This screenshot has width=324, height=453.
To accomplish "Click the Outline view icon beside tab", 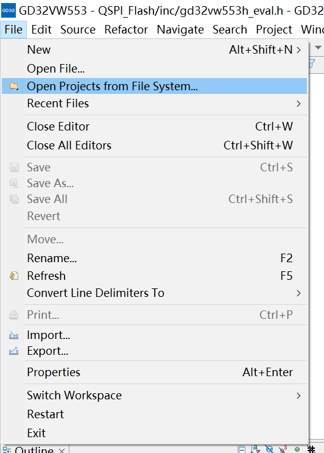I will click(x=7, y=450).
